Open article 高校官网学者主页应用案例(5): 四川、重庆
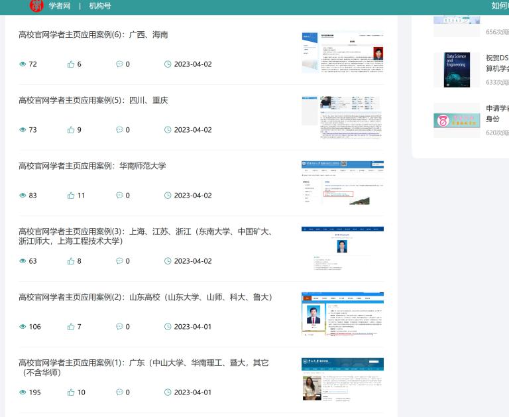Screen dimensions: 509x417 point(93,101)
